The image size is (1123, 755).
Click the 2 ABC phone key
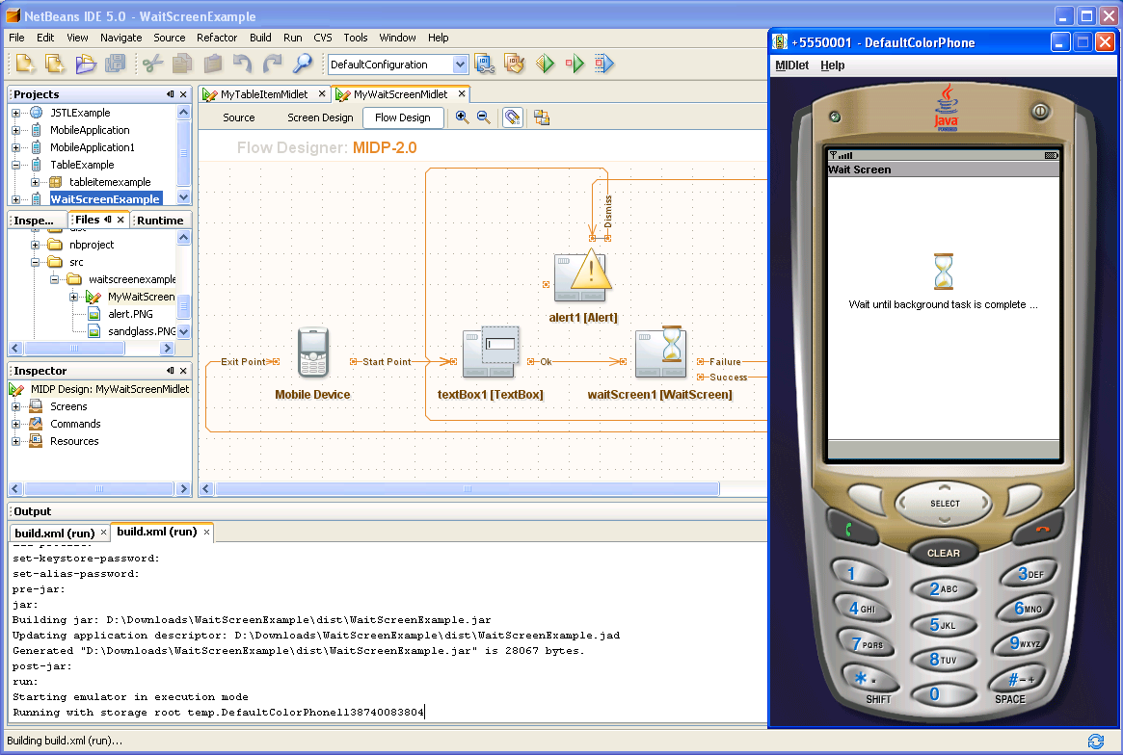coord(944,589)
